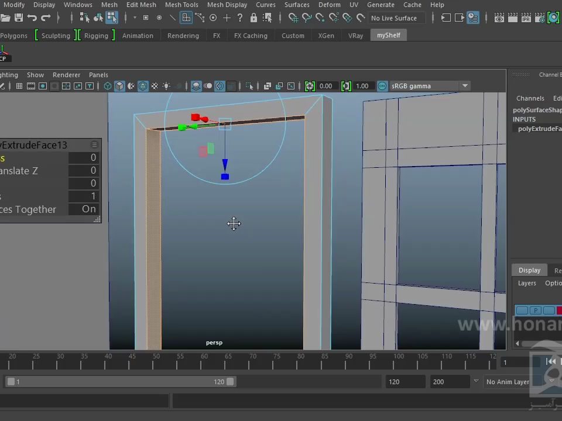Select by hierarchy mode icon

click(84, 18)
